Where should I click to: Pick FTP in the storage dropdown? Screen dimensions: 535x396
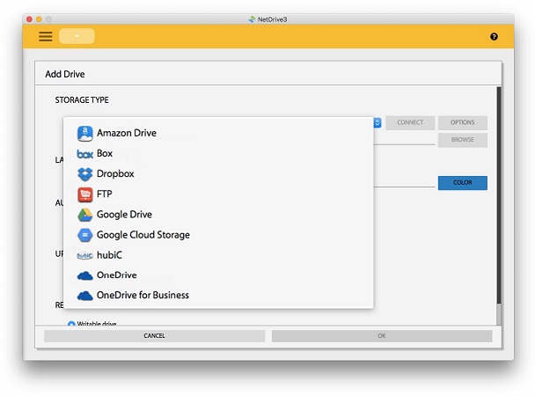(x=218, y=194)
